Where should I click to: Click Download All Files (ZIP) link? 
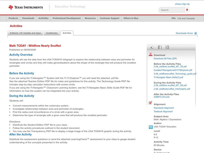165,59
